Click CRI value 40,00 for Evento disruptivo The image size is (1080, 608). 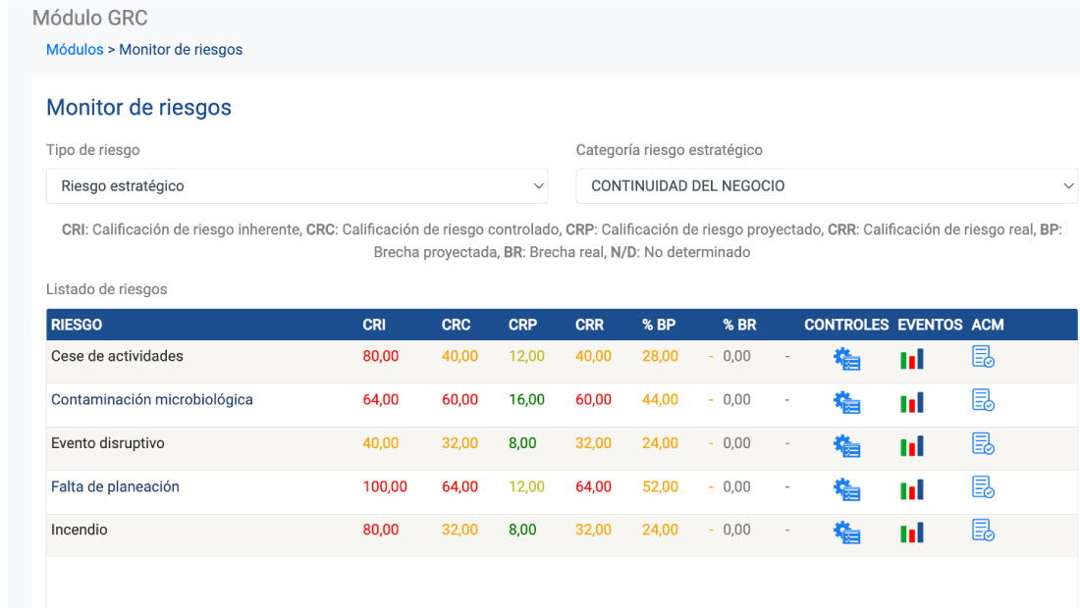coord(380,443)
